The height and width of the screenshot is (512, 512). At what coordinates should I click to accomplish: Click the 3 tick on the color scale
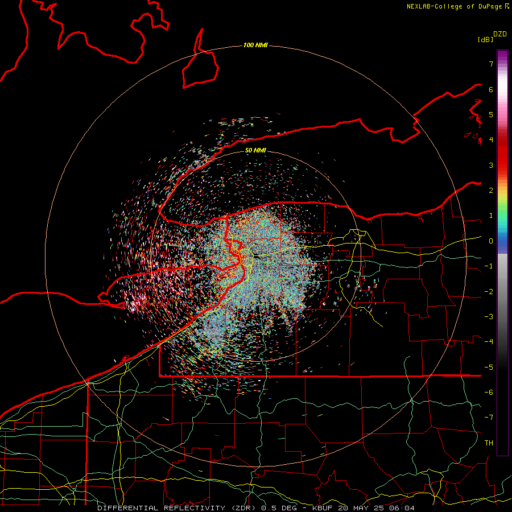click(x=491, y=165)
